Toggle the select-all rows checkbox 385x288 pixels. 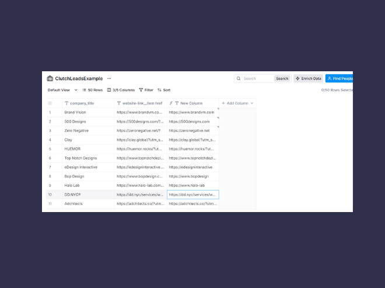pos(50,103)
